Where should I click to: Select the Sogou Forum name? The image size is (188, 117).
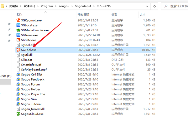[x=30, y=85]
